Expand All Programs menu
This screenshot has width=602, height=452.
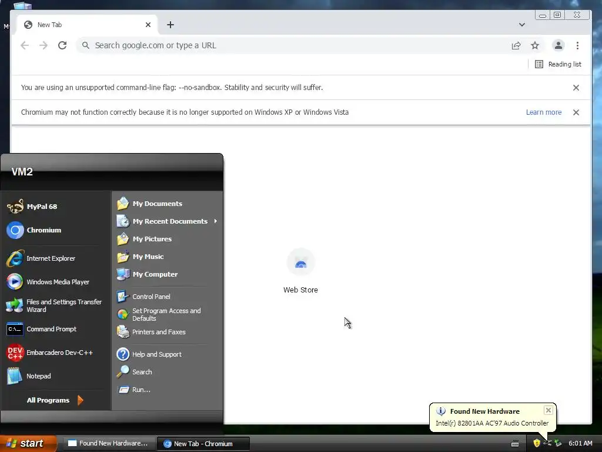(55, 400)
